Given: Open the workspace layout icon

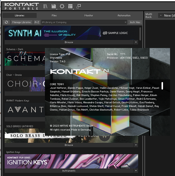Looking at the screenshot, I should [x=70, y=6].
